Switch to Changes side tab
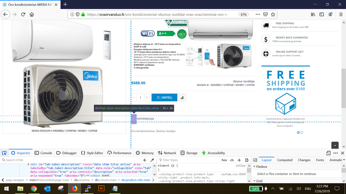The image size is (346, 194). 304,160
